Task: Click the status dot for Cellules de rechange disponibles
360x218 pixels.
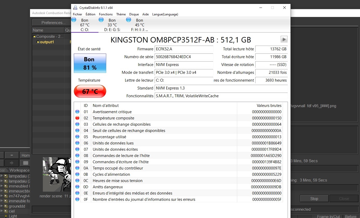Action: pyautogui.click(x=77, y=124)
